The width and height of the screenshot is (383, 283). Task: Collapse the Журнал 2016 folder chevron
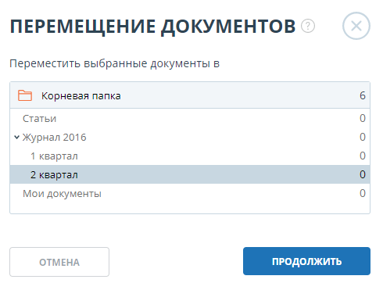(x=16, y=137)
